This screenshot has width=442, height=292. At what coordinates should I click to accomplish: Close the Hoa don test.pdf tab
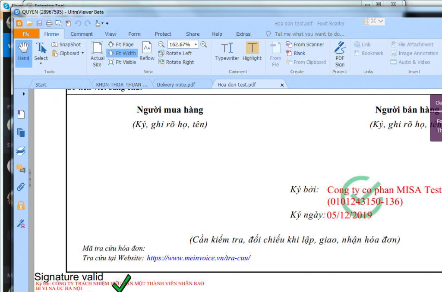[x=282, y=85]
